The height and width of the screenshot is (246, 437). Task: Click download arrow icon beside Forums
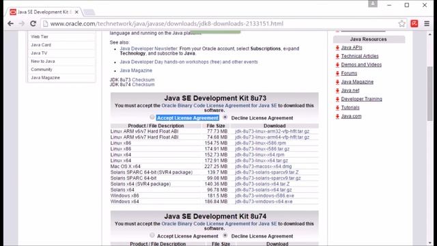tap(337, 74)
